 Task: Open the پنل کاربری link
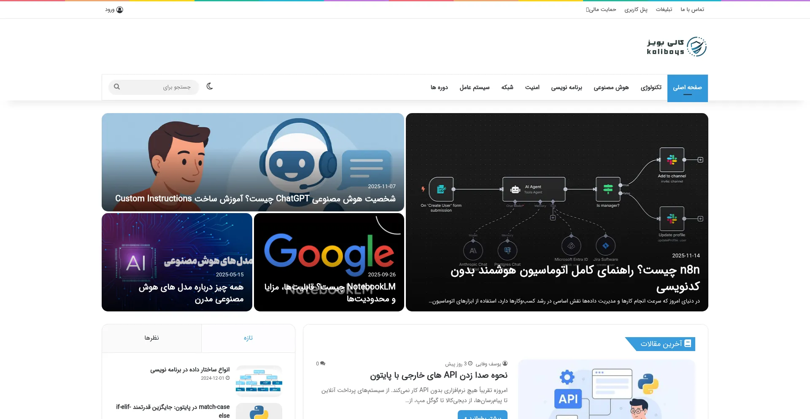pyautogui.click(x=636, y=9)
